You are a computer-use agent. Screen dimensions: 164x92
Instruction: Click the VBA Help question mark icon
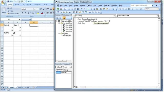point(113,9)
